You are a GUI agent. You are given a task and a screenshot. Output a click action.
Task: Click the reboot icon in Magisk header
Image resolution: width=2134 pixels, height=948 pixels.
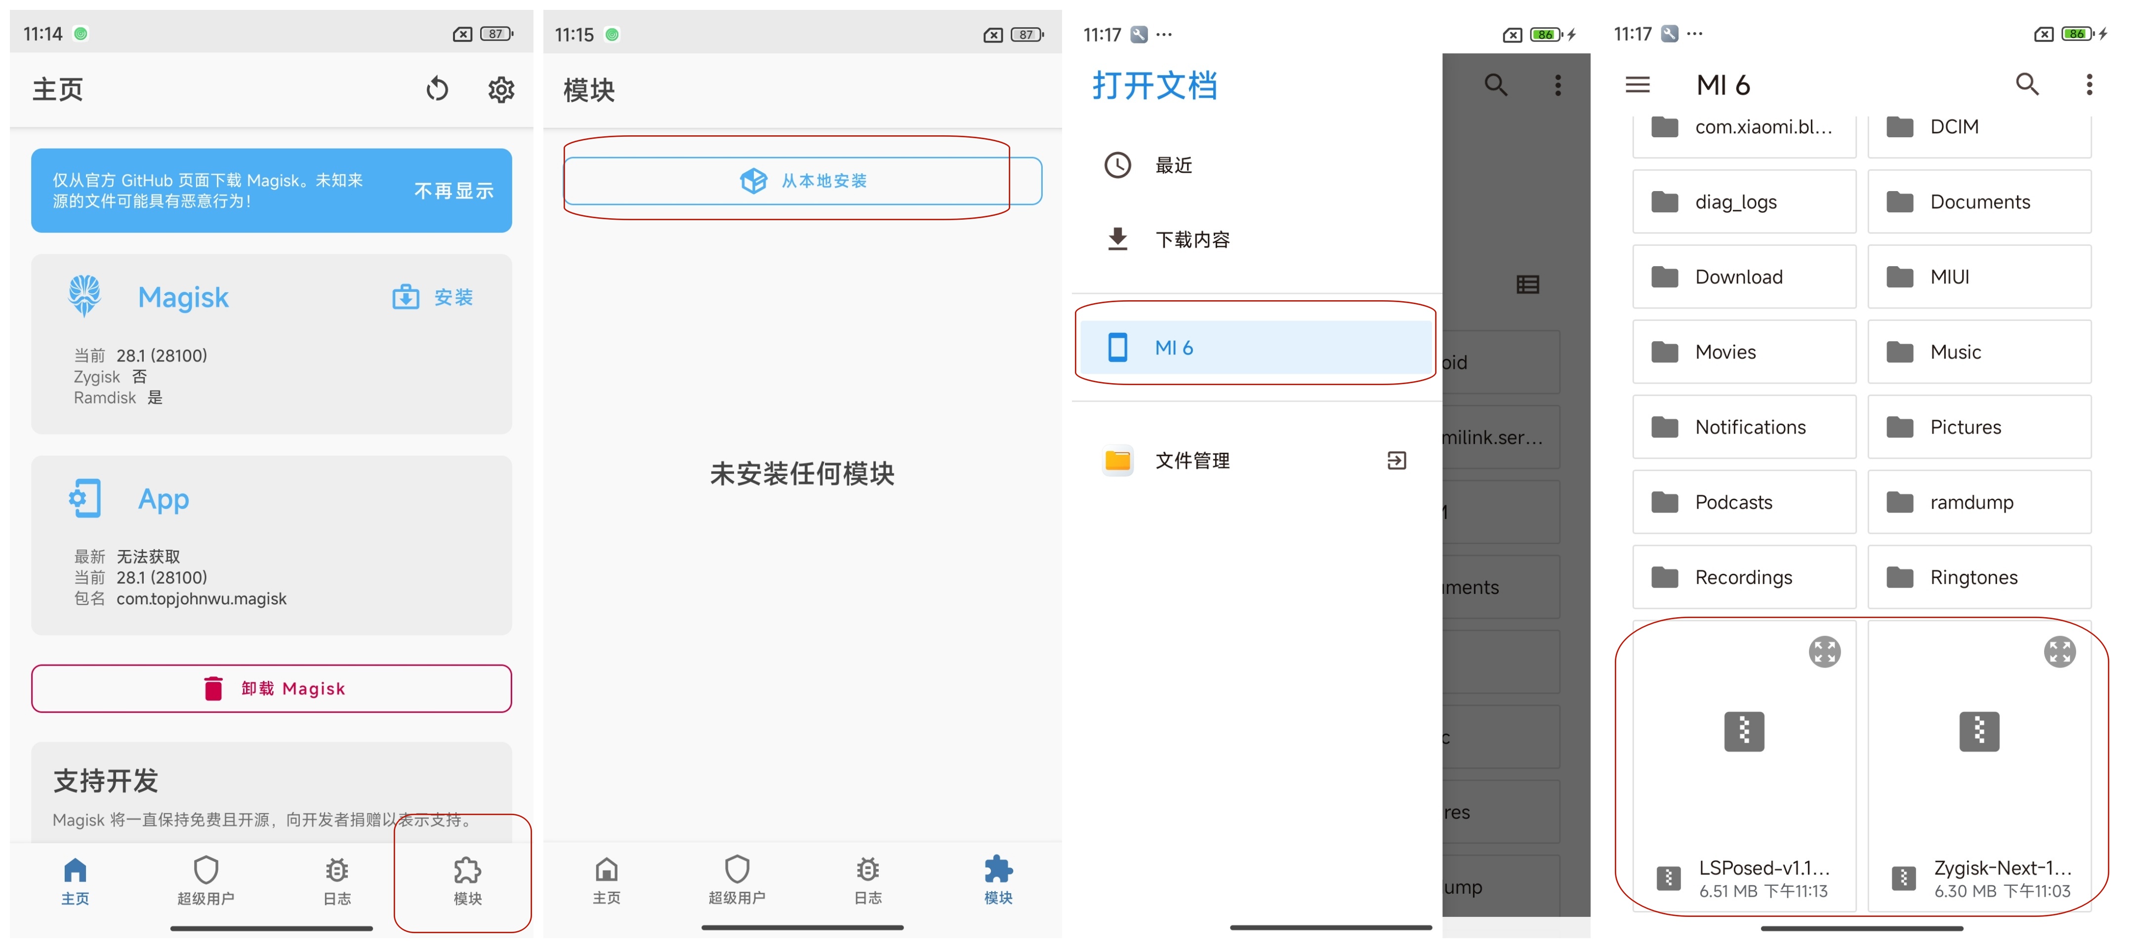click(x=437, y=88)
